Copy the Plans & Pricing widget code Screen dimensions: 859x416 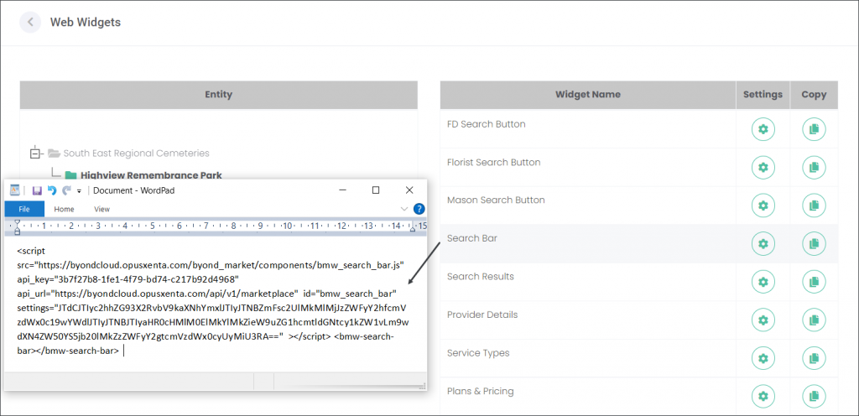[x=814, y=397]
